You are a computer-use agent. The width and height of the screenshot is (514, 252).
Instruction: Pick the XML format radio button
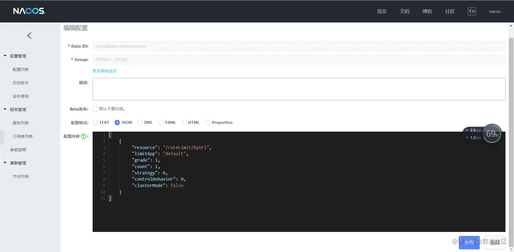point(140,123)
